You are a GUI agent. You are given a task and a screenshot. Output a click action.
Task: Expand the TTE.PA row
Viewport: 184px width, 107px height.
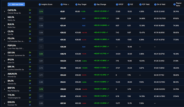tap(5, 96)
